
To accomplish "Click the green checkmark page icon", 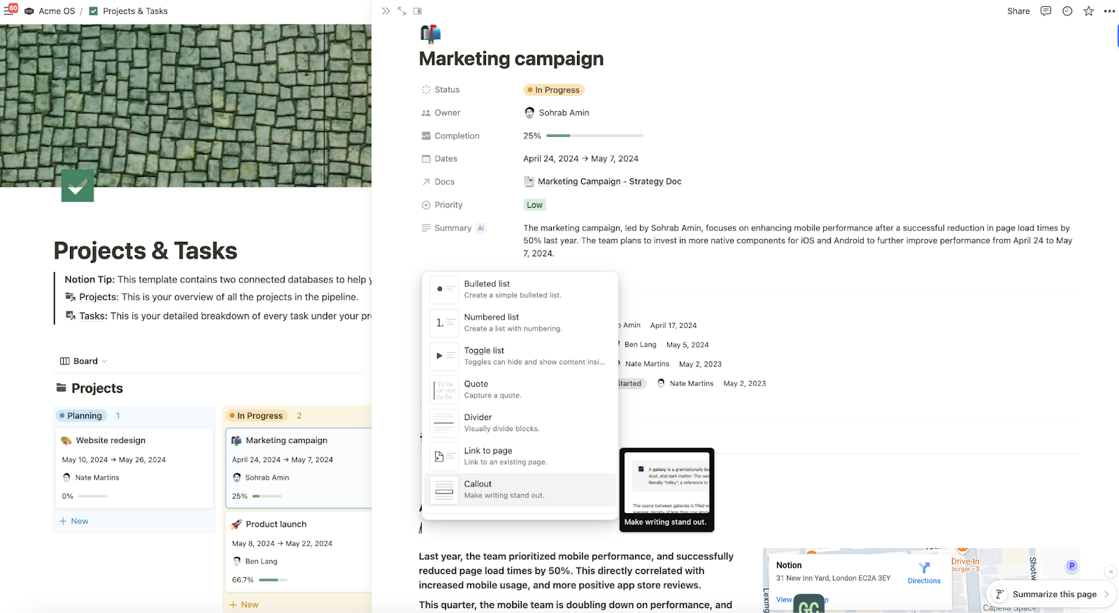I will click(78, 185).
